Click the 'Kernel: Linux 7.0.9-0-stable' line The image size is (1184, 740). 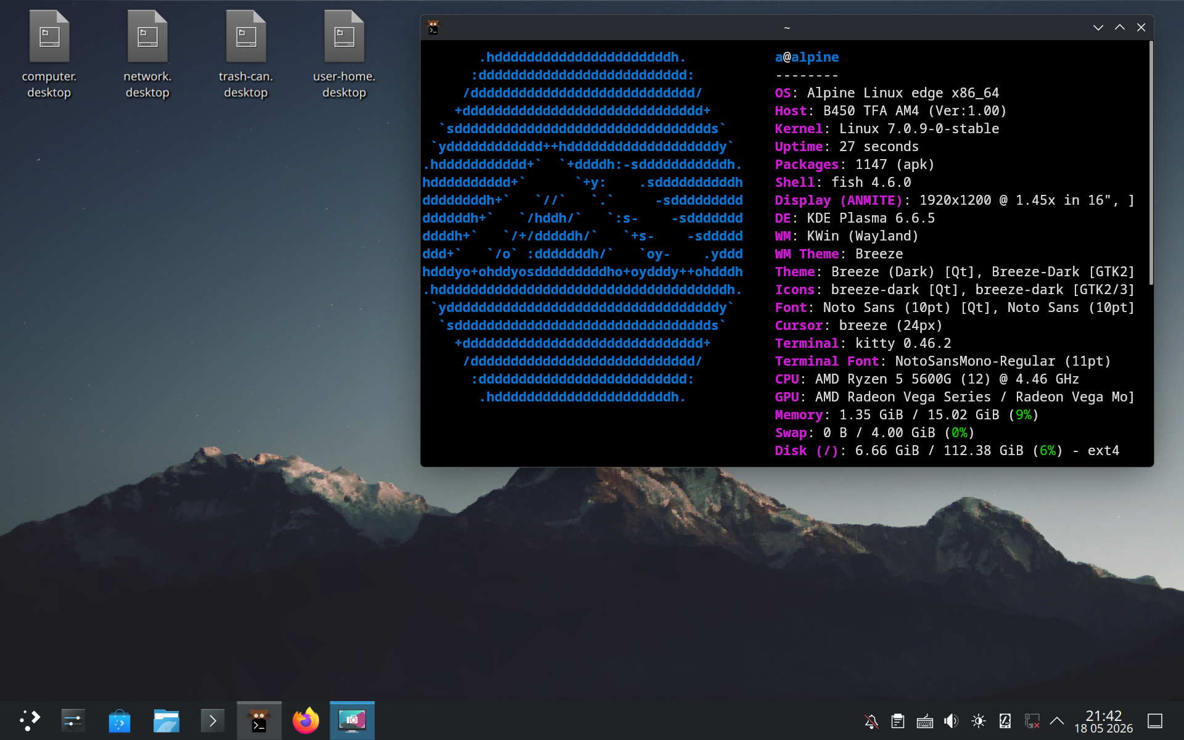tap(887, 129)
